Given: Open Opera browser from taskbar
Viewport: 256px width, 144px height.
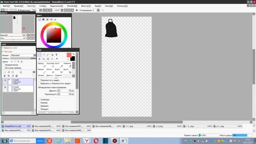Looking at the screenshot, I should click(x=96, y=141).
